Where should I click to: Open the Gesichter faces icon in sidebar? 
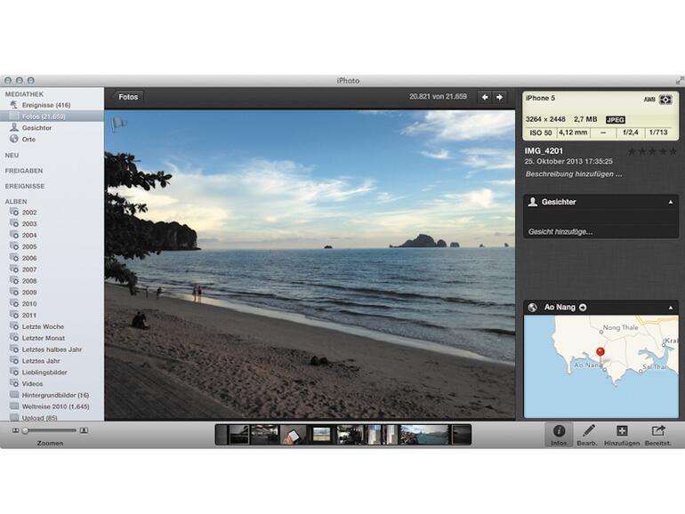click(x=14, y=127)
